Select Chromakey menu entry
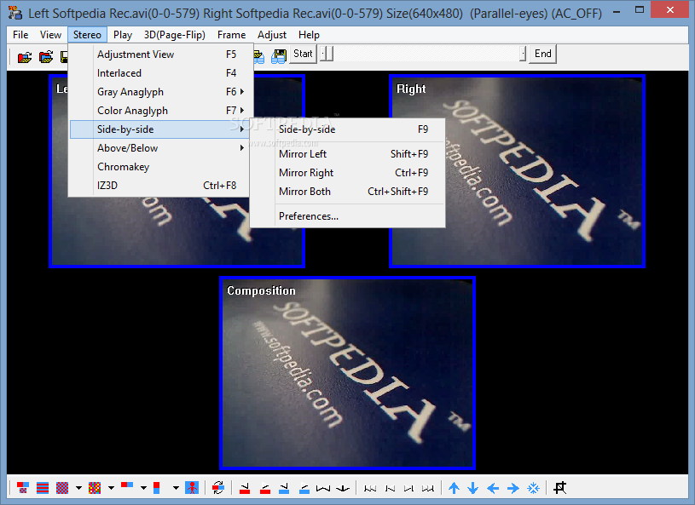The height and width of the screenshot is (505, 695). [161, 167]
